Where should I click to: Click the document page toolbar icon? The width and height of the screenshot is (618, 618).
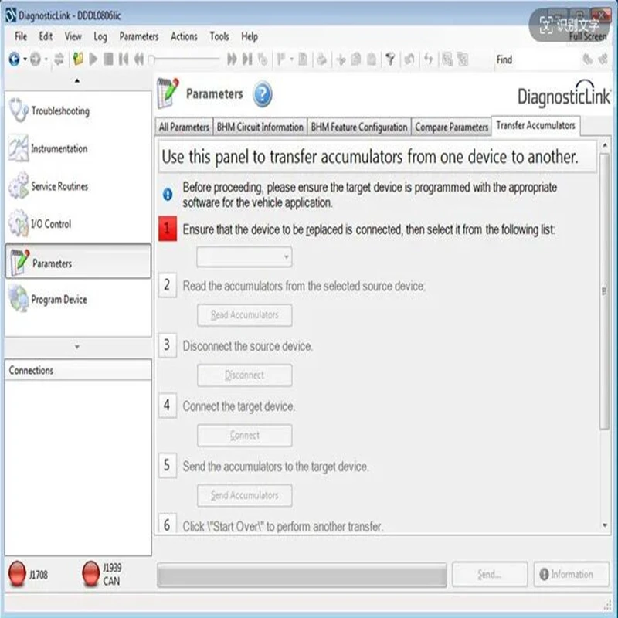pos(303,59)
